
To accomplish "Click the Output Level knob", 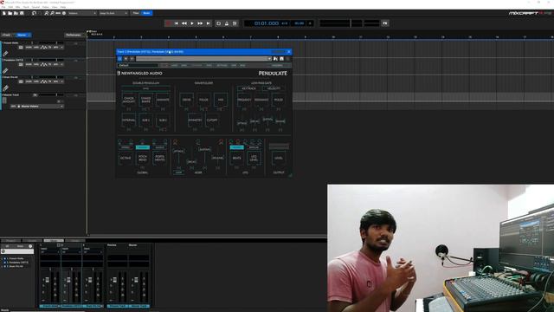I will pos(279,158).
